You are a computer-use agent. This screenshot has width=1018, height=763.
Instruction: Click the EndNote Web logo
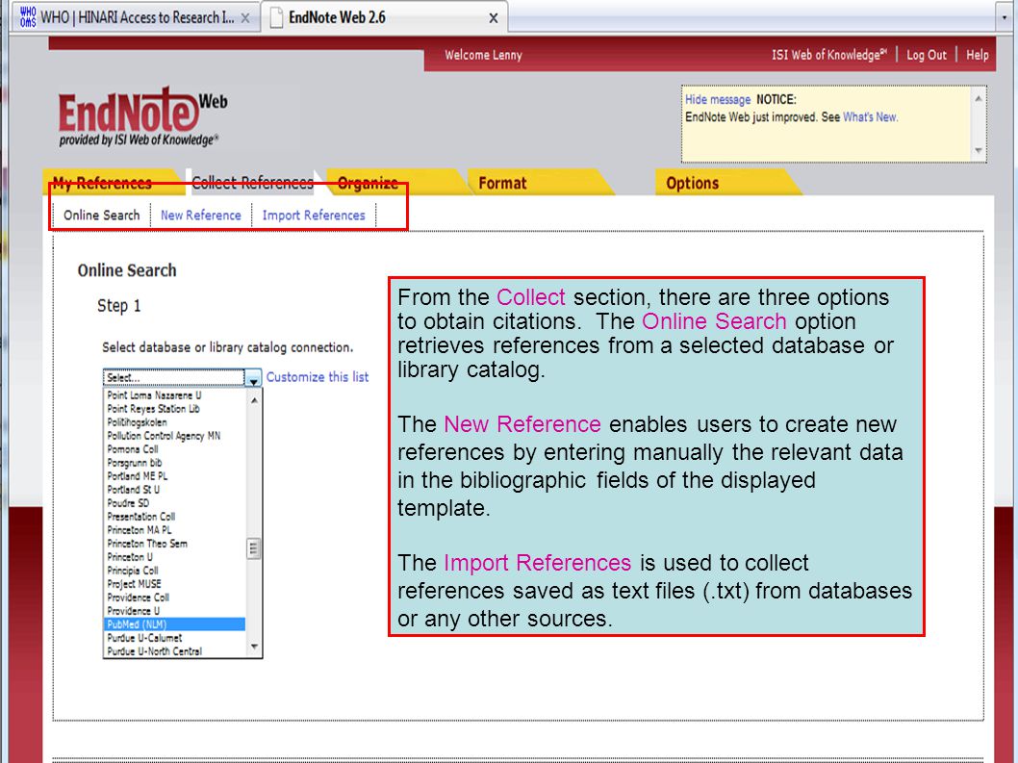coord(142,116)
